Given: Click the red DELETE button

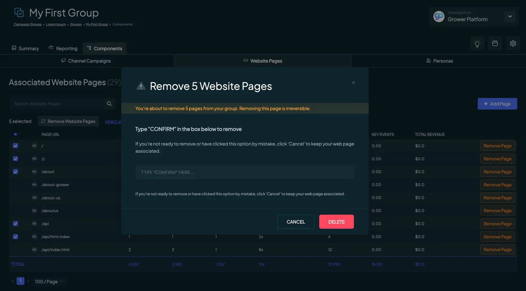Looking at the screenshot, I should point(336,222).
